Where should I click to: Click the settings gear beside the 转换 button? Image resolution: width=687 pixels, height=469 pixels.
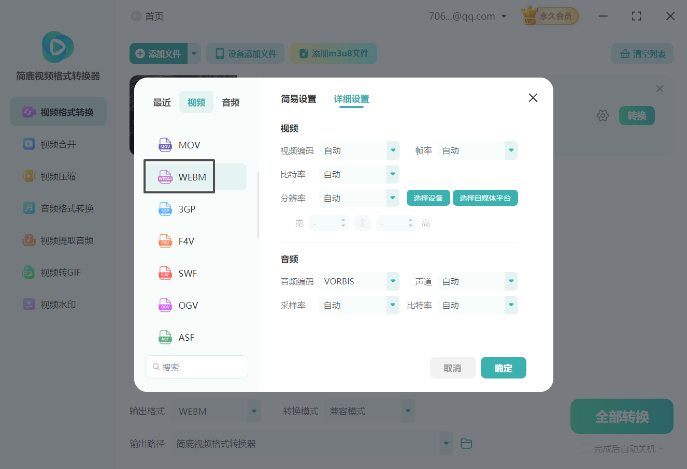[x=603, y=115]
